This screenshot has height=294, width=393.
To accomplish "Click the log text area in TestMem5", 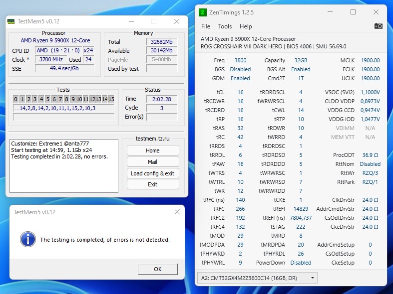I will tap(63, 166).
